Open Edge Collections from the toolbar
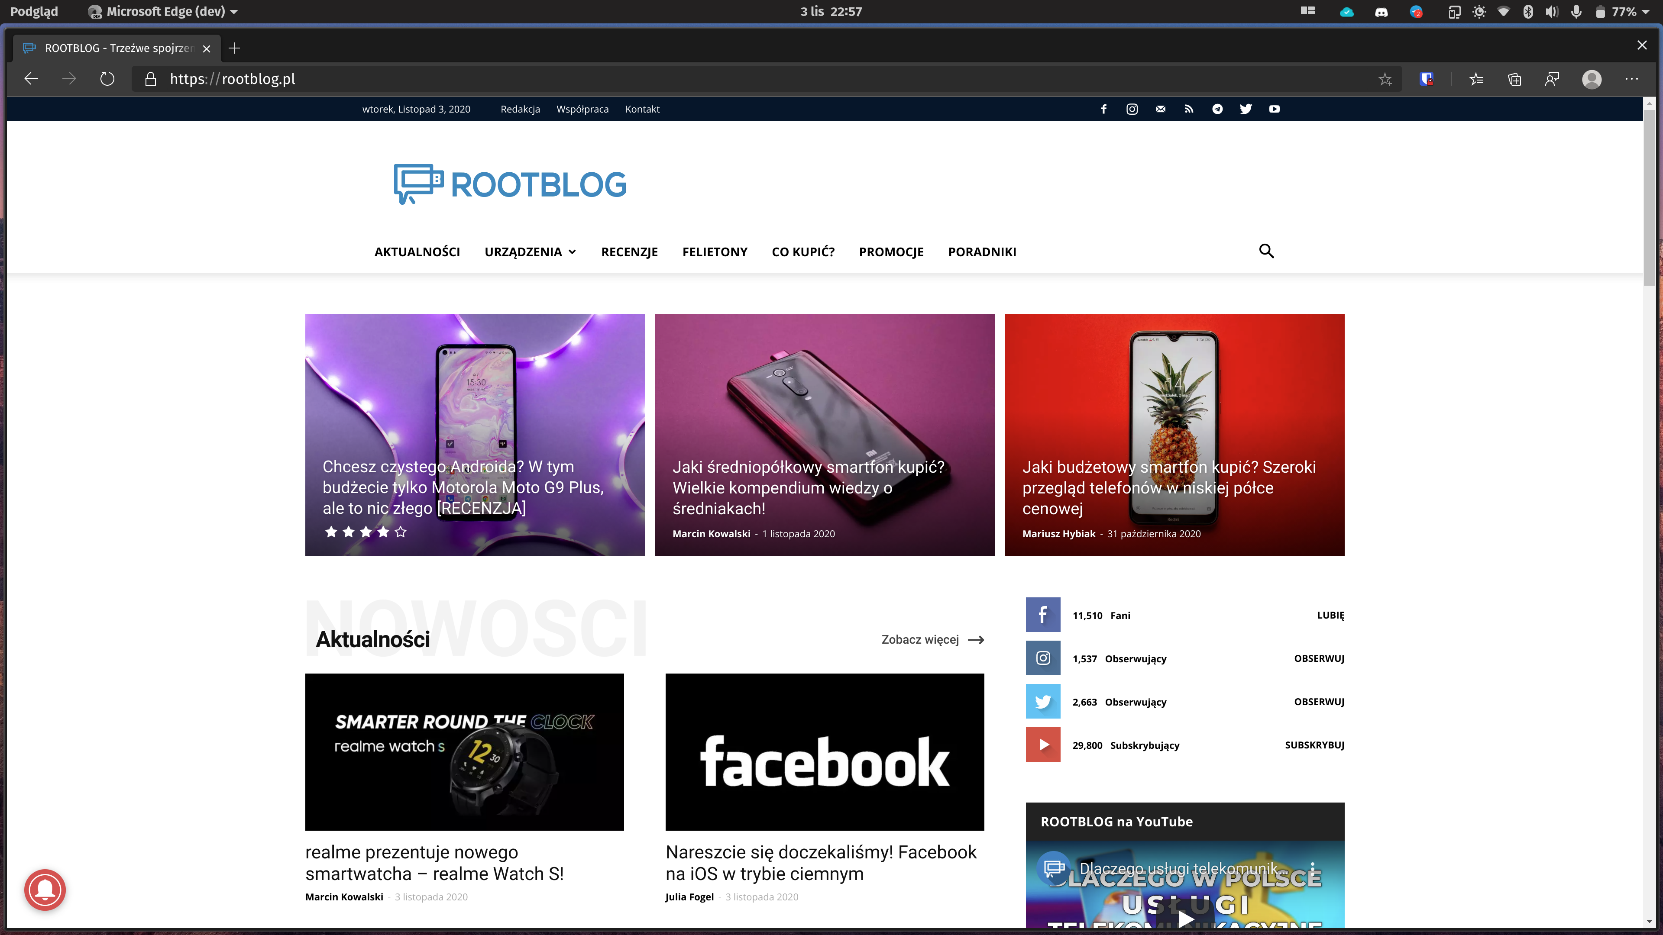The height and width of the screenshot is (935, 1663). pyautogui.click(x=1514, y=79)
